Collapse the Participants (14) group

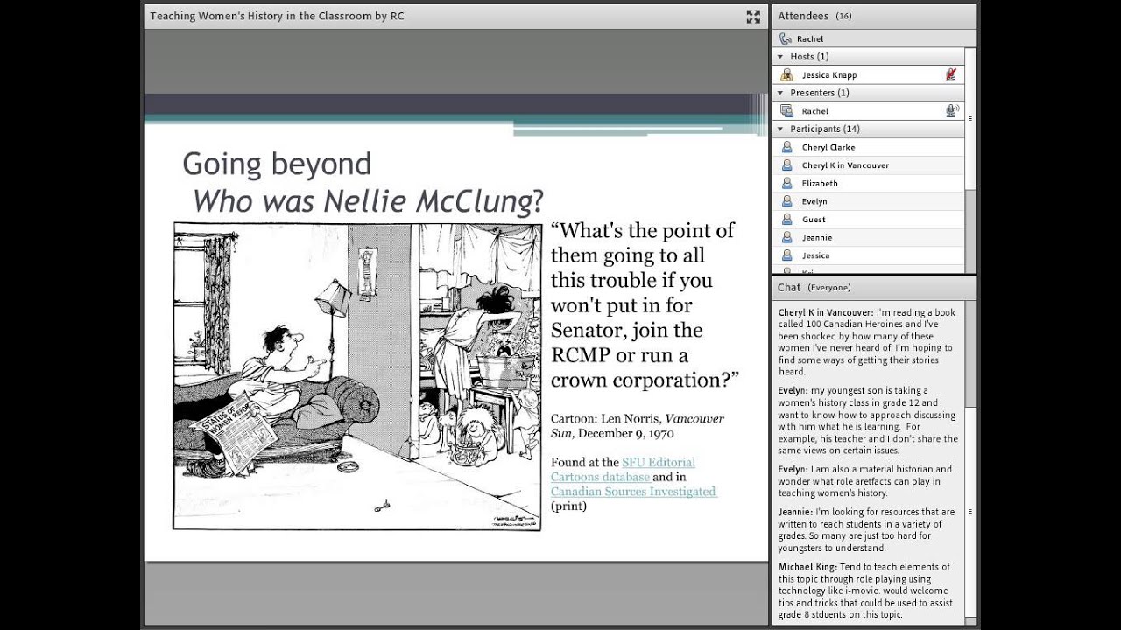tap(780, 129)
